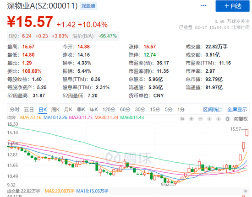Select the 周K tab
This screenshot has width=252, height=197.
[x=55, y=110]
